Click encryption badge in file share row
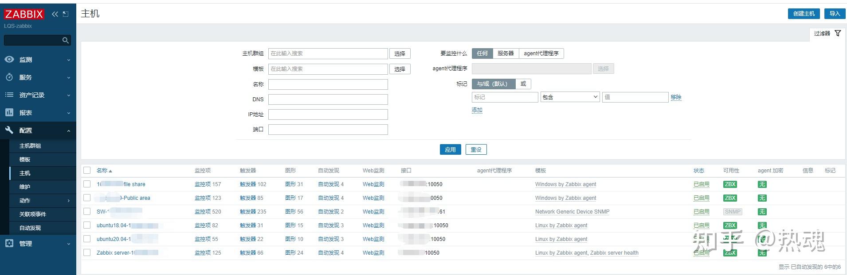This screenshot has width=847, height=275. click(x=762, y=184)
